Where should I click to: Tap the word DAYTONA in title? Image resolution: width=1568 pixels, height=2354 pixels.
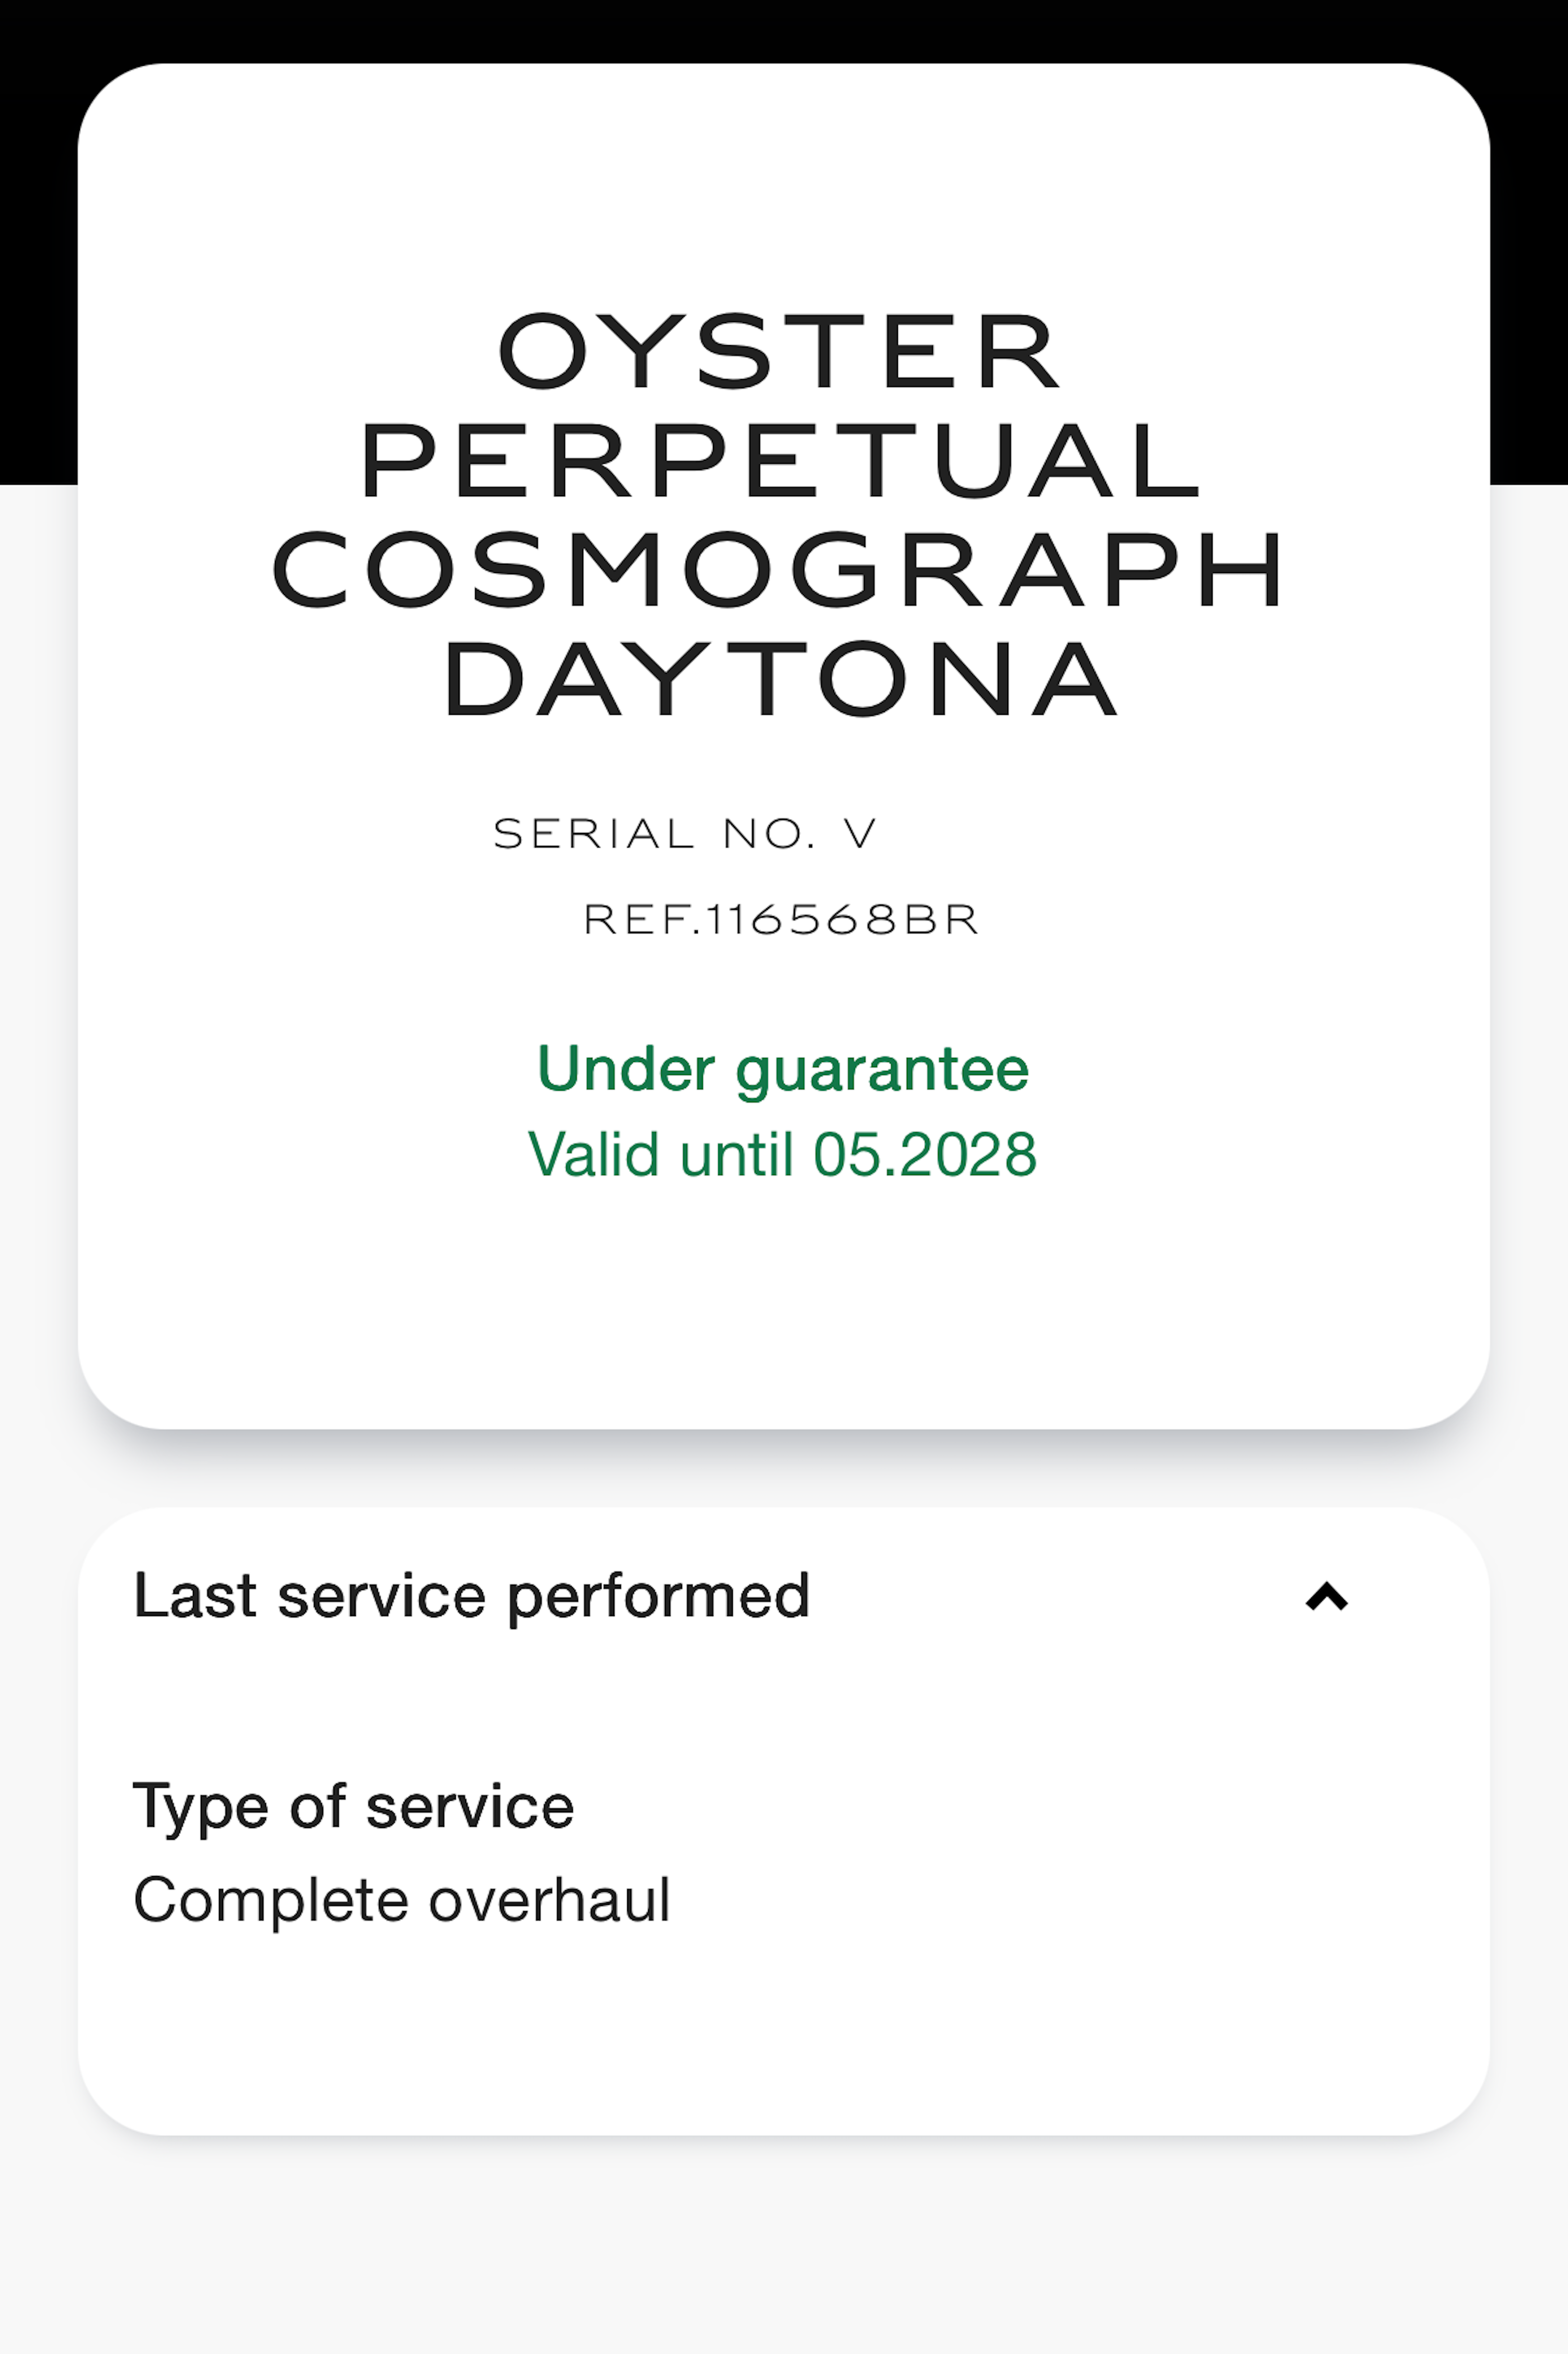781,678
